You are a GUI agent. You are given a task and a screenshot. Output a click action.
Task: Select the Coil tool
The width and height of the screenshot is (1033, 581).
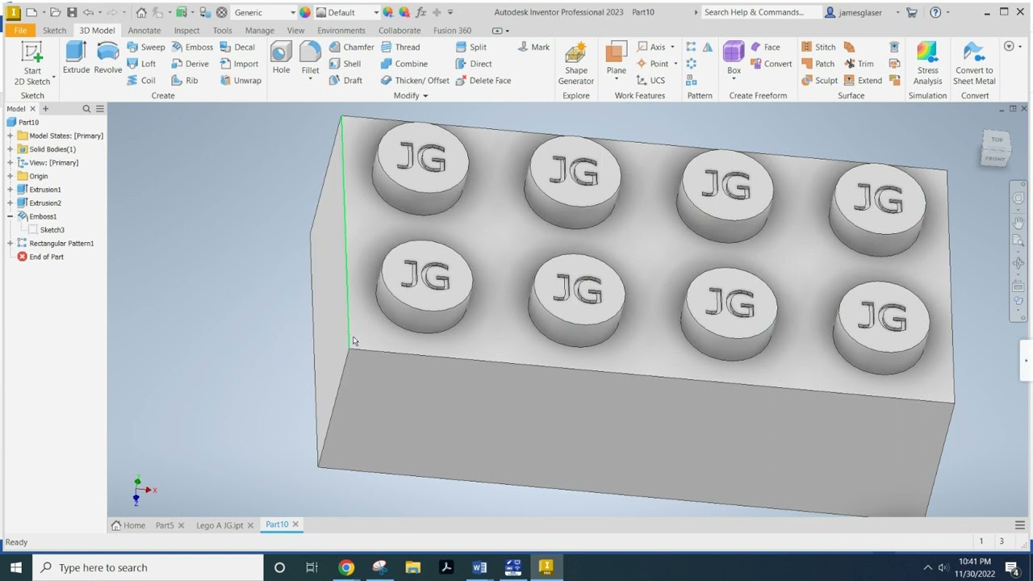click(141, 81)
